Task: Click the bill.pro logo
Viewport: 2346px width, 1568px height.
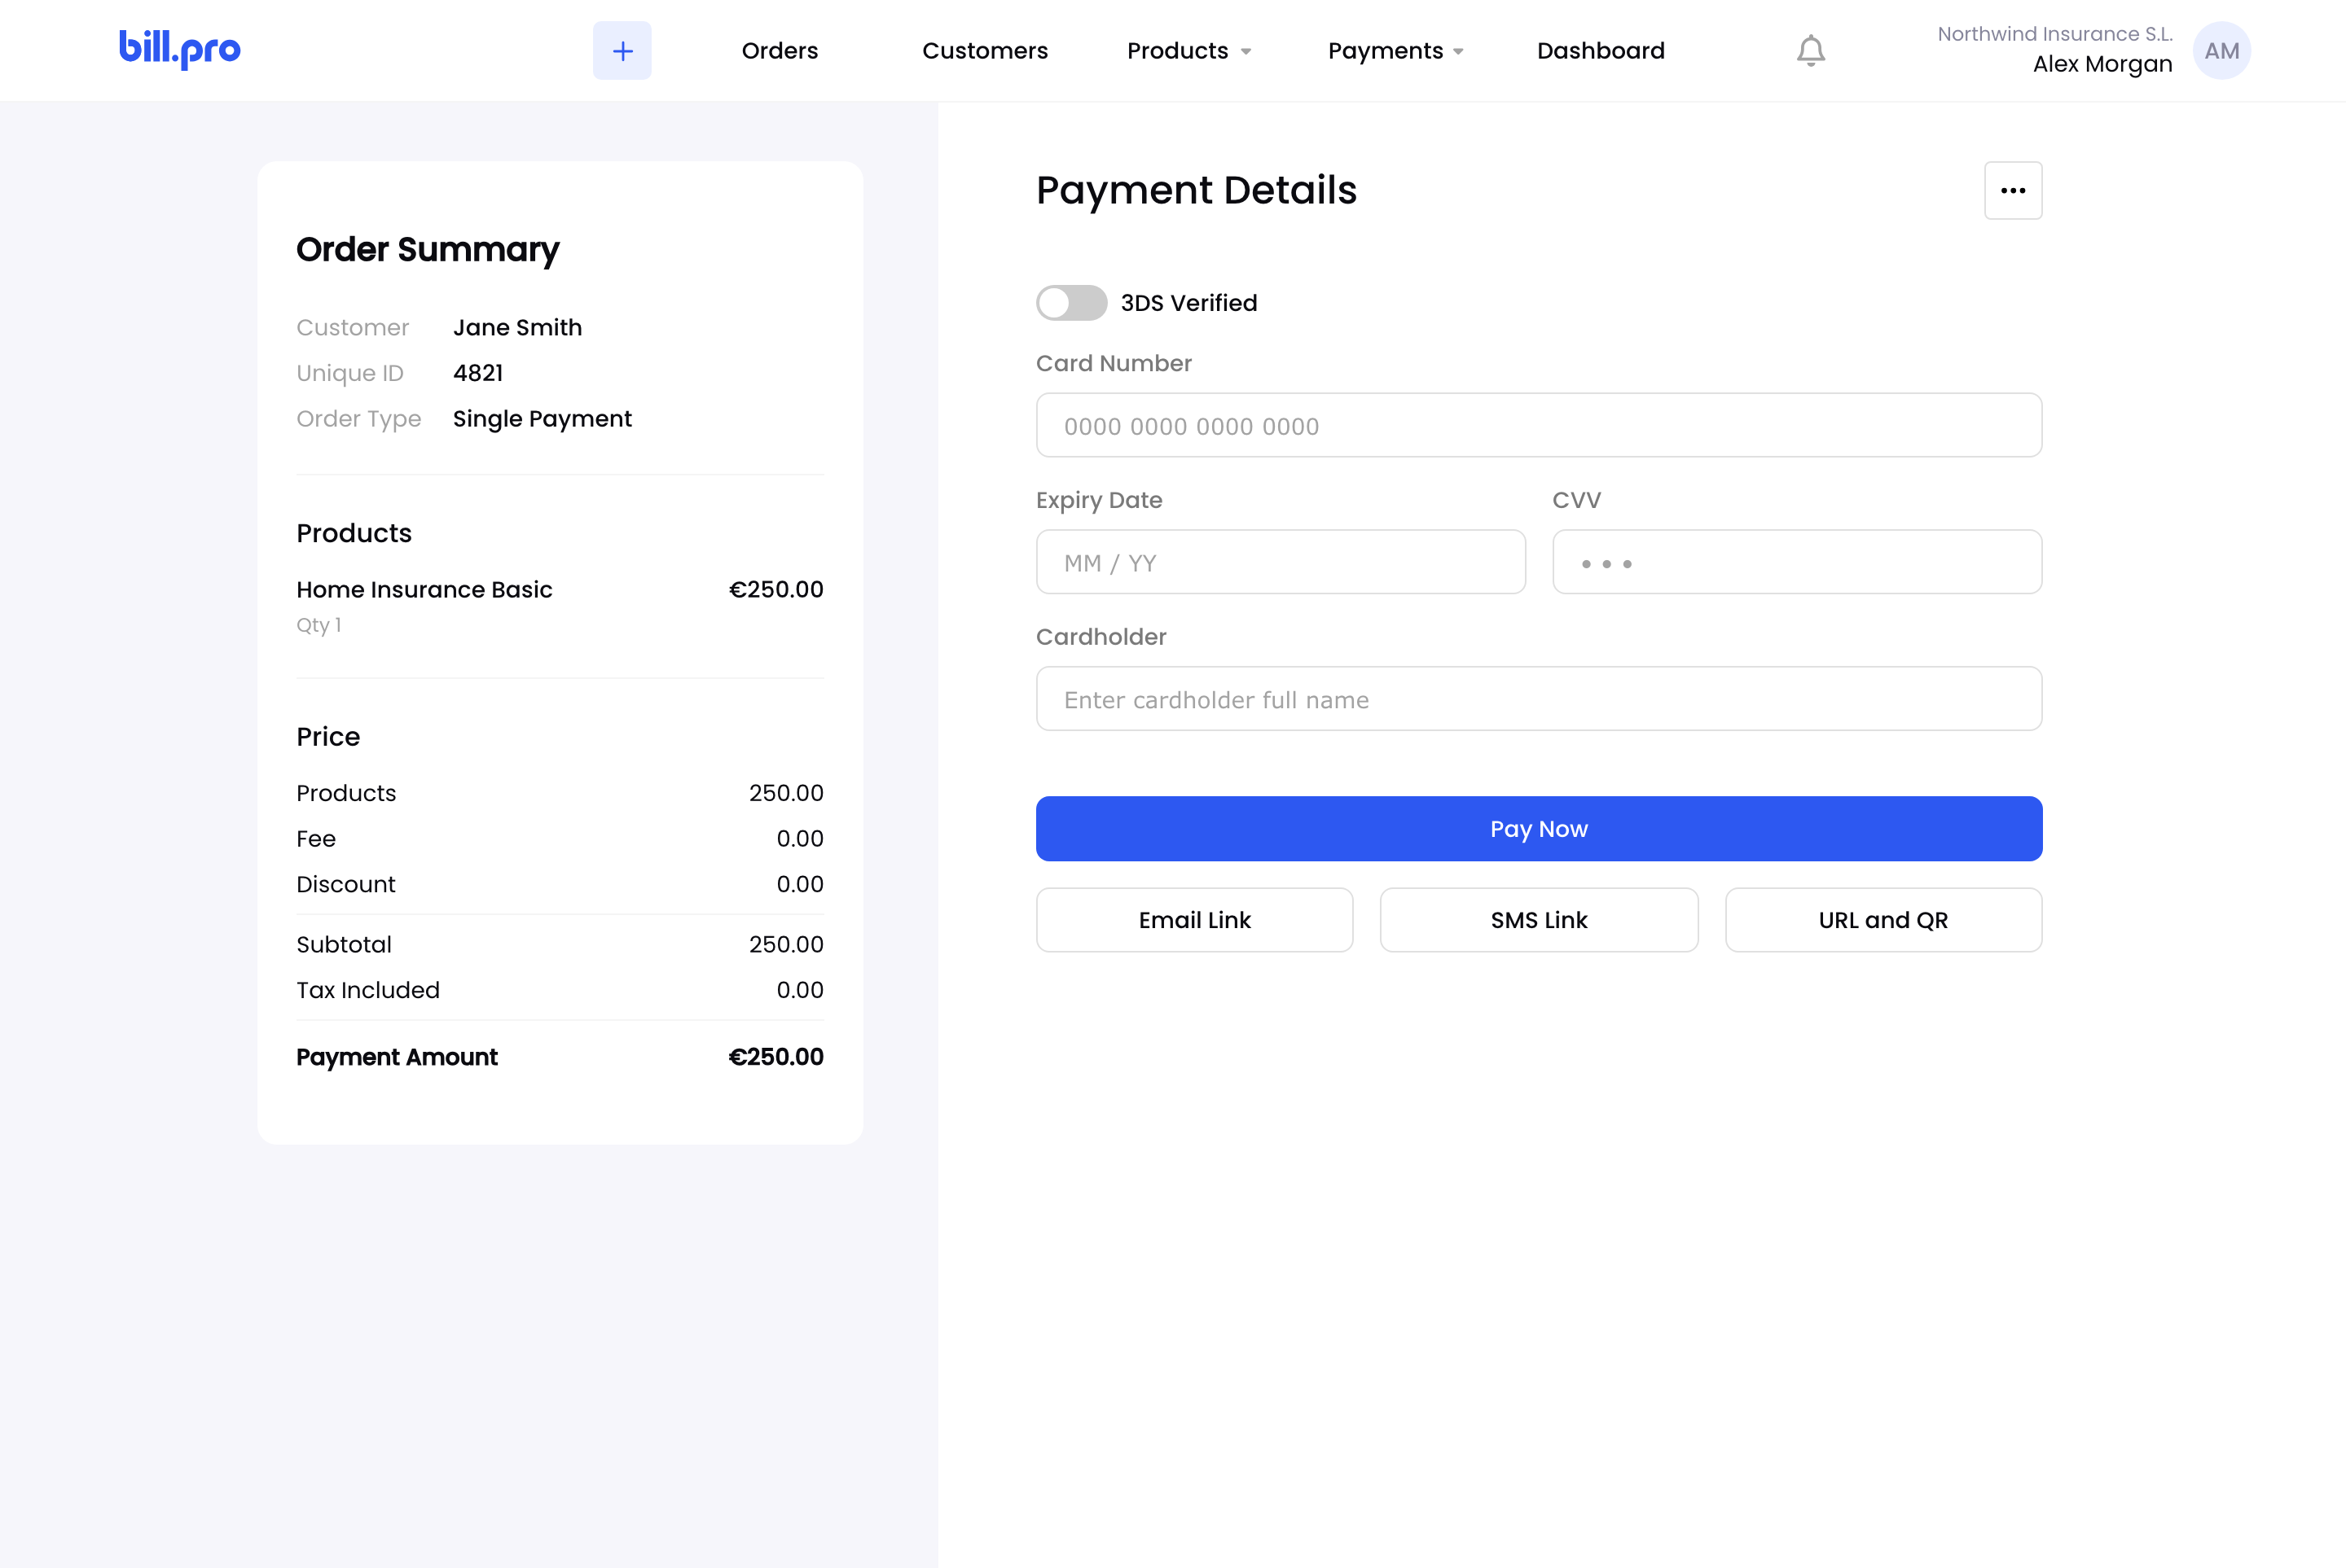Action: coord(180,48)
